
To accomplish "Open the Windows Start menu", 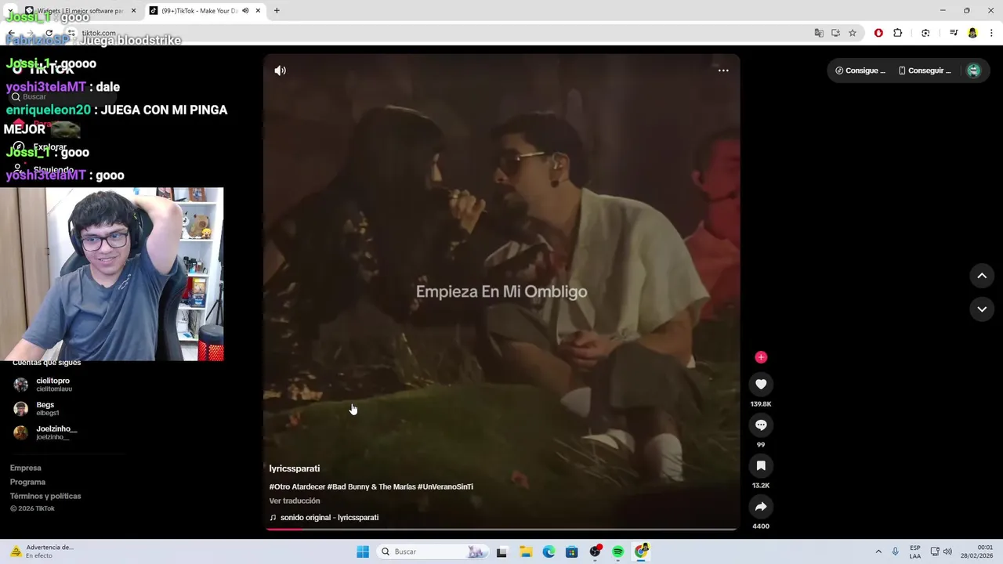I will (363, 551).
